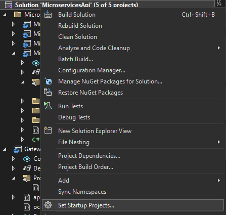
Task: Click the Manage NuGet Packages icon
Action: point(48,81)
